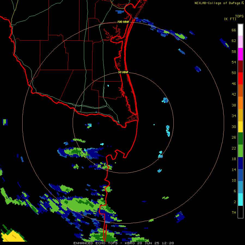The image size is (245, 245).
Task: Click the 10 value on the legend
Action: 234,180
